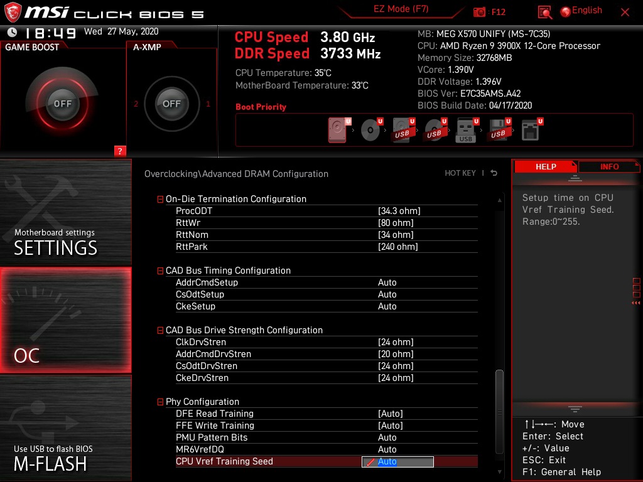The width and height of the screenshot is (643, 482).
Task: Select the network boot device icon
Action: 531,130
